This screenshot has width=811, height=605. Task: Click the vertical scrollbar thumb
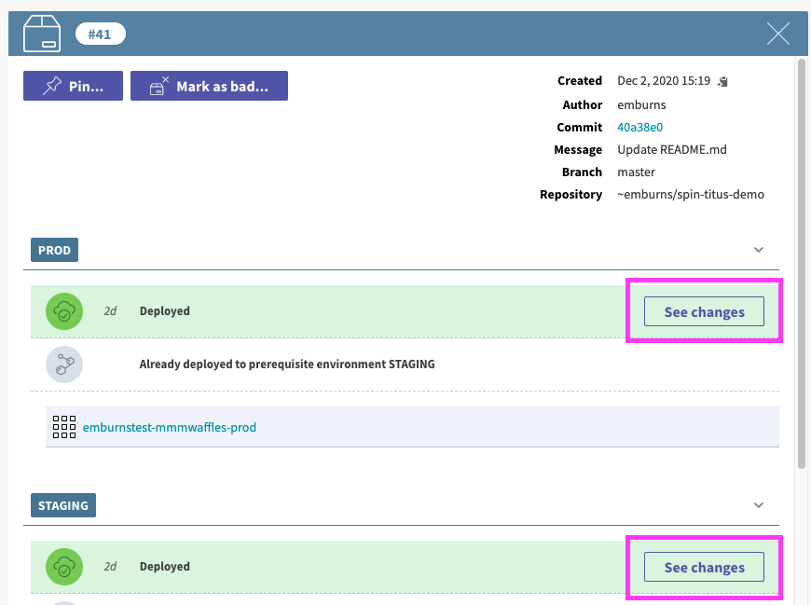[x=802, y=264]
